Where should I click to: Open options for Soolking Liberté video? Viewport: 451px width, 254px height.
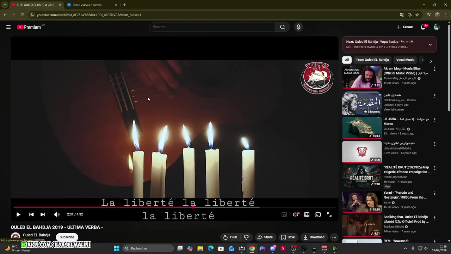pos(435,218)
